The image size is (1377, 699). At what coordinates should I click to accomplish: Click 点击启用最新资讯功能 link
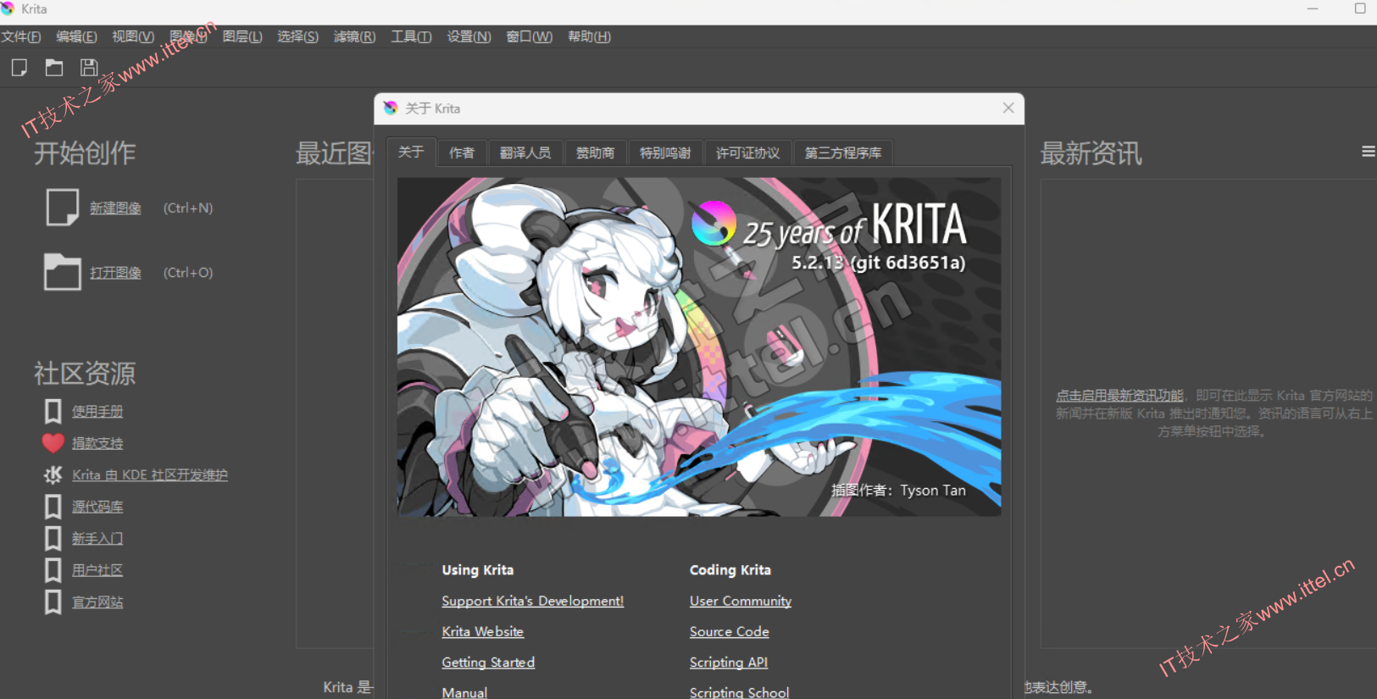pos(1119,396)
